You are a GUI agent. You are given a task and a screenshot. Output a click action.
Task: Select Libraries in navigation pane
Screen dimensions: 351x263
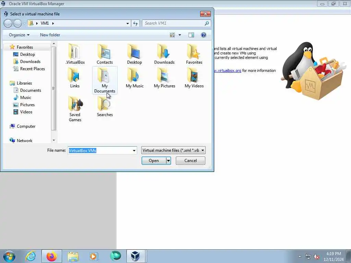(x=24, y=83)
